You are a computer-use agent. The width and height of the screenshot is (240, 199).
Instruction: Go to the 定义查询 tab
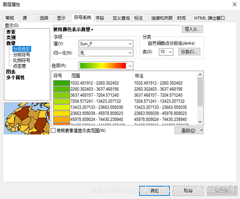pyautogui.click(x=121, y=18)
